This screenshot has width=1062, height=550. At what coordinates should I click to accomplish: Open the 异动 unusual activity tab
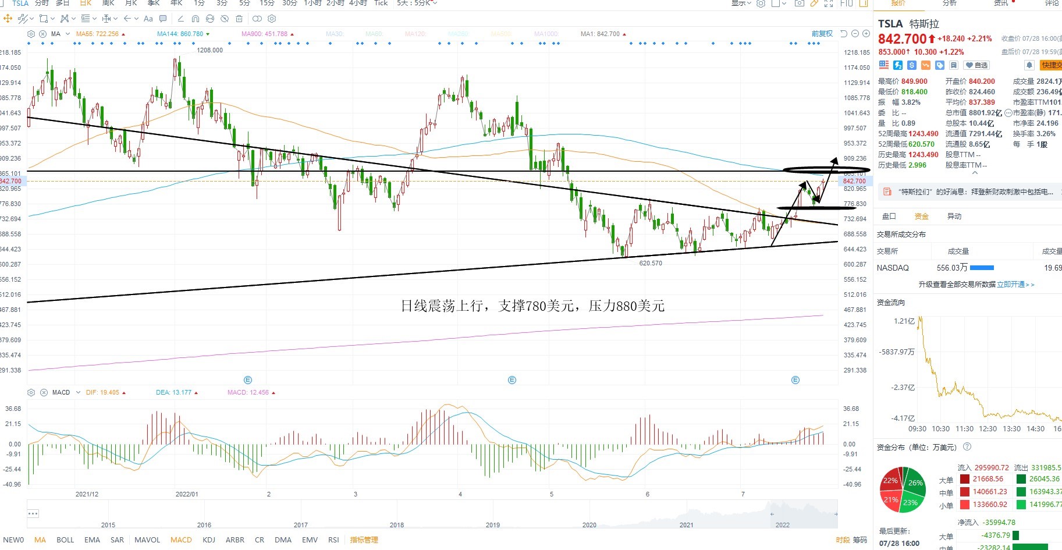pyautogui.click(x=954, y=217)
